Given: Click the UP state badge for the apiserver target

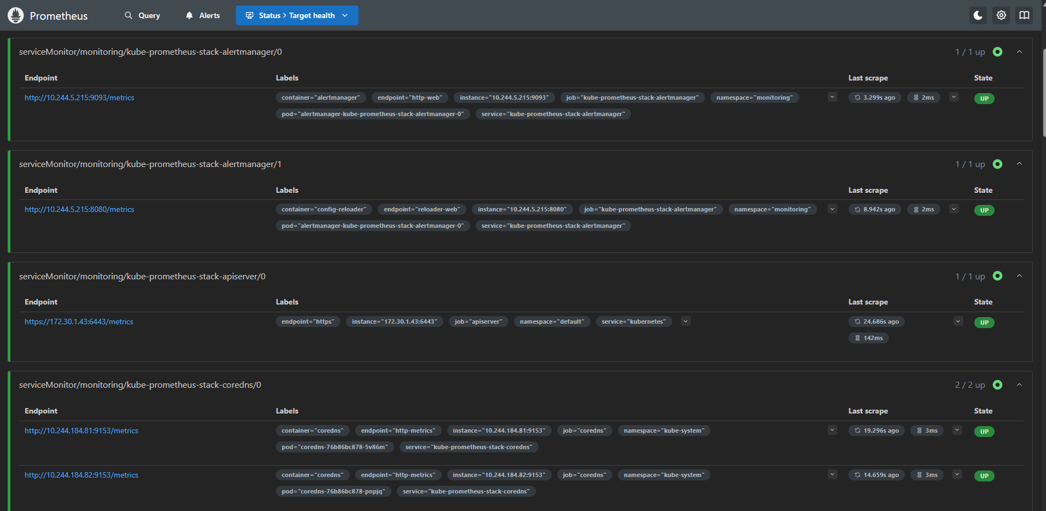Looking at the screenshot, I should tap(984, 323).
